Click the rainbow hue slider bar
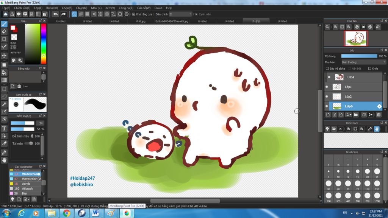The height and width of the screenshot is (218, 388). (44, 44)
